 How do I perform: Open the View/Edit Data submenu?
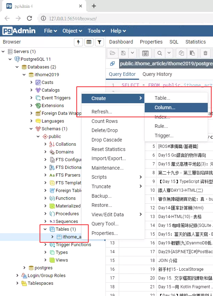pyautogui.click(x=113, y=215)
